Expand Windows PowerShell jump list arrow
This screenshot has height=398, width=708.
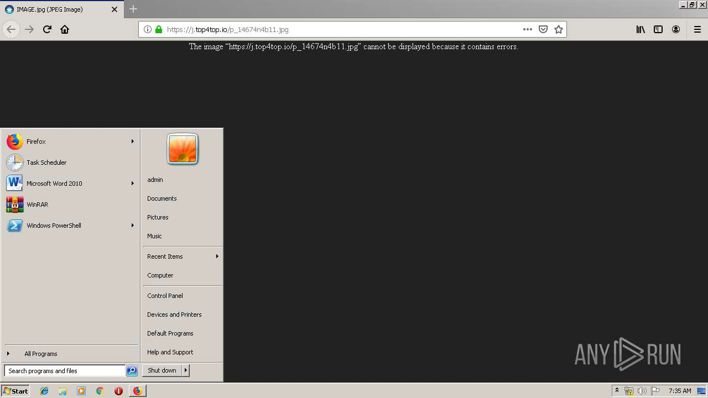tap(133, 226)
